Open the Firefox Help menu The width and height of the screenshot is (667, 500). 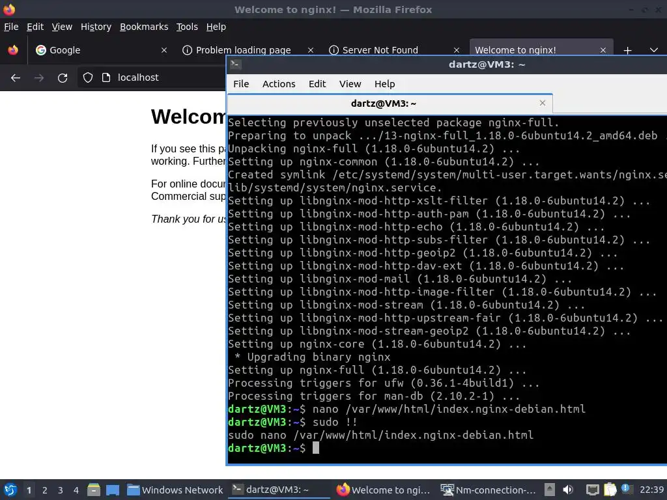tap(216, 27)
